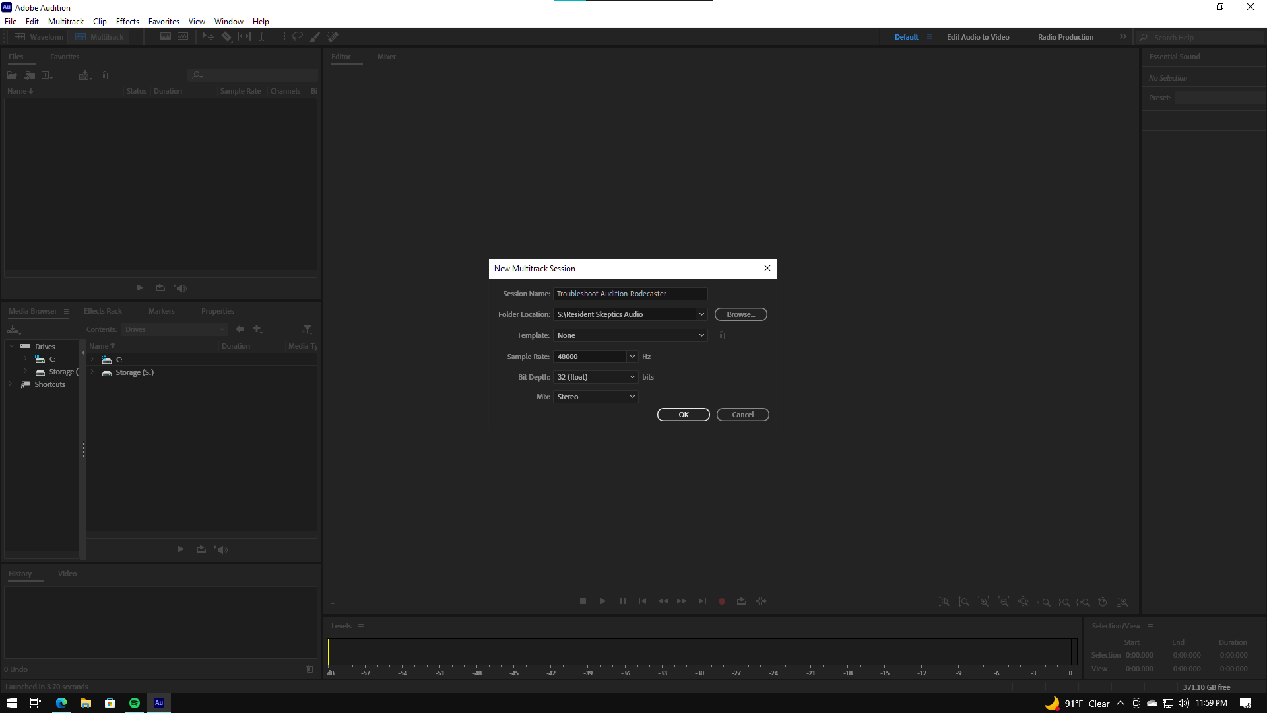Select the Spot Healing Brush tool

click(333, 36)
